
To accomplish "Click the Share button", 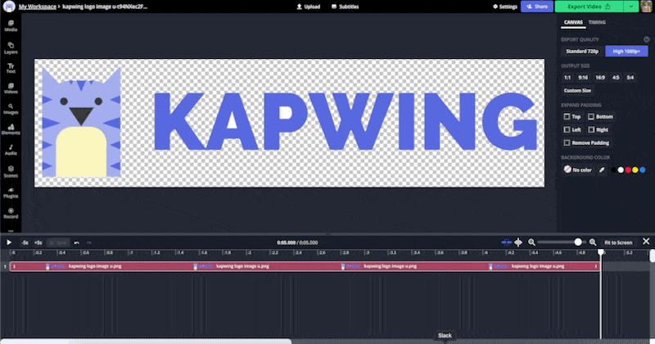I will click(536, 6).
